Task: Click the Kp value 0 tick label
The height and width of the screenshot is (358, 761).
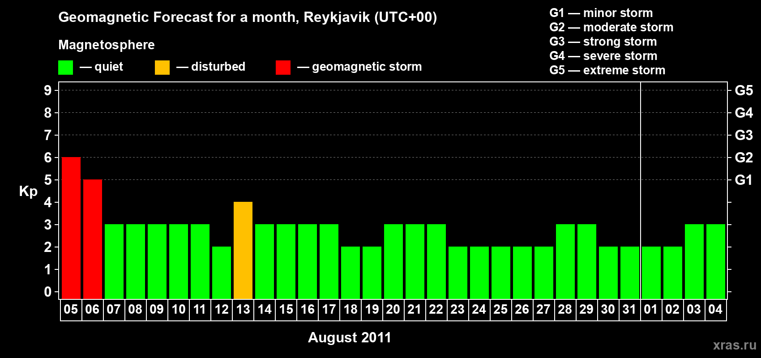Action: point(48,292)
